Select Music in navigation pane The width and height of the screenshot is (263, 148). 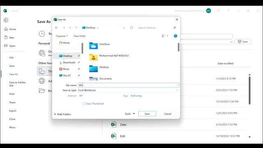(x=64, y=69)
